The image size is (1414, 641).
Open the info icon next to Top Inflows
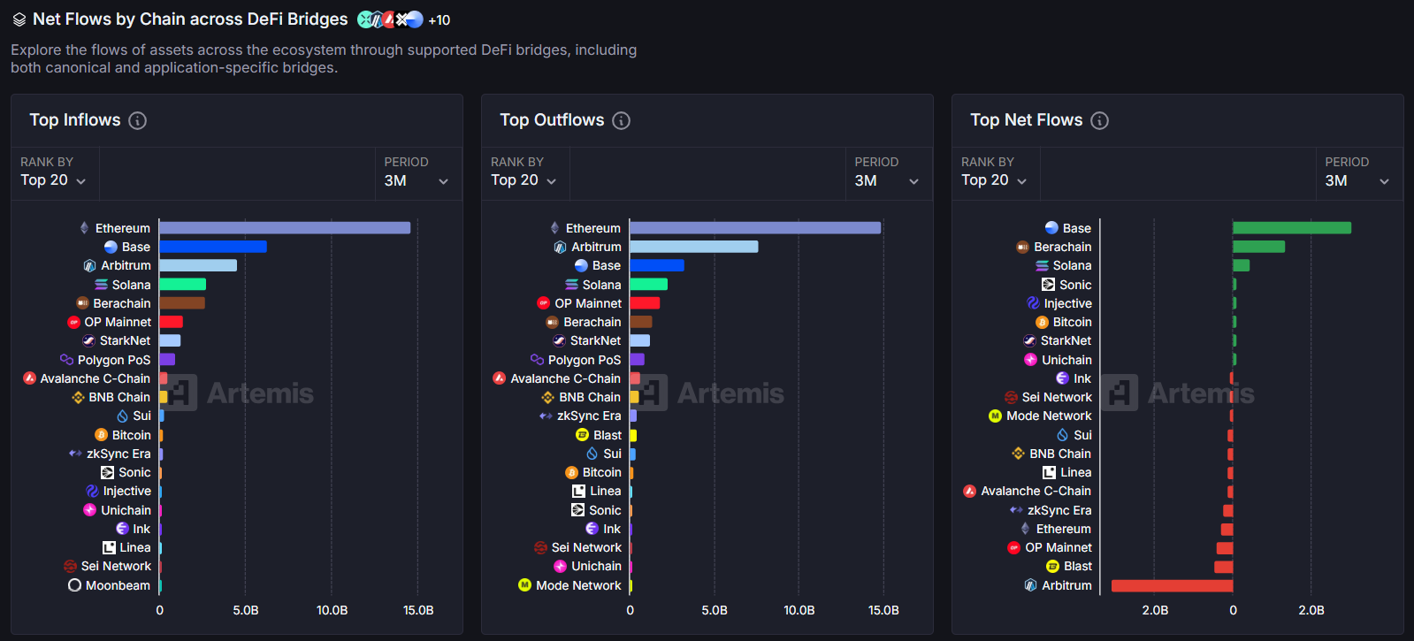coord(137,120)
